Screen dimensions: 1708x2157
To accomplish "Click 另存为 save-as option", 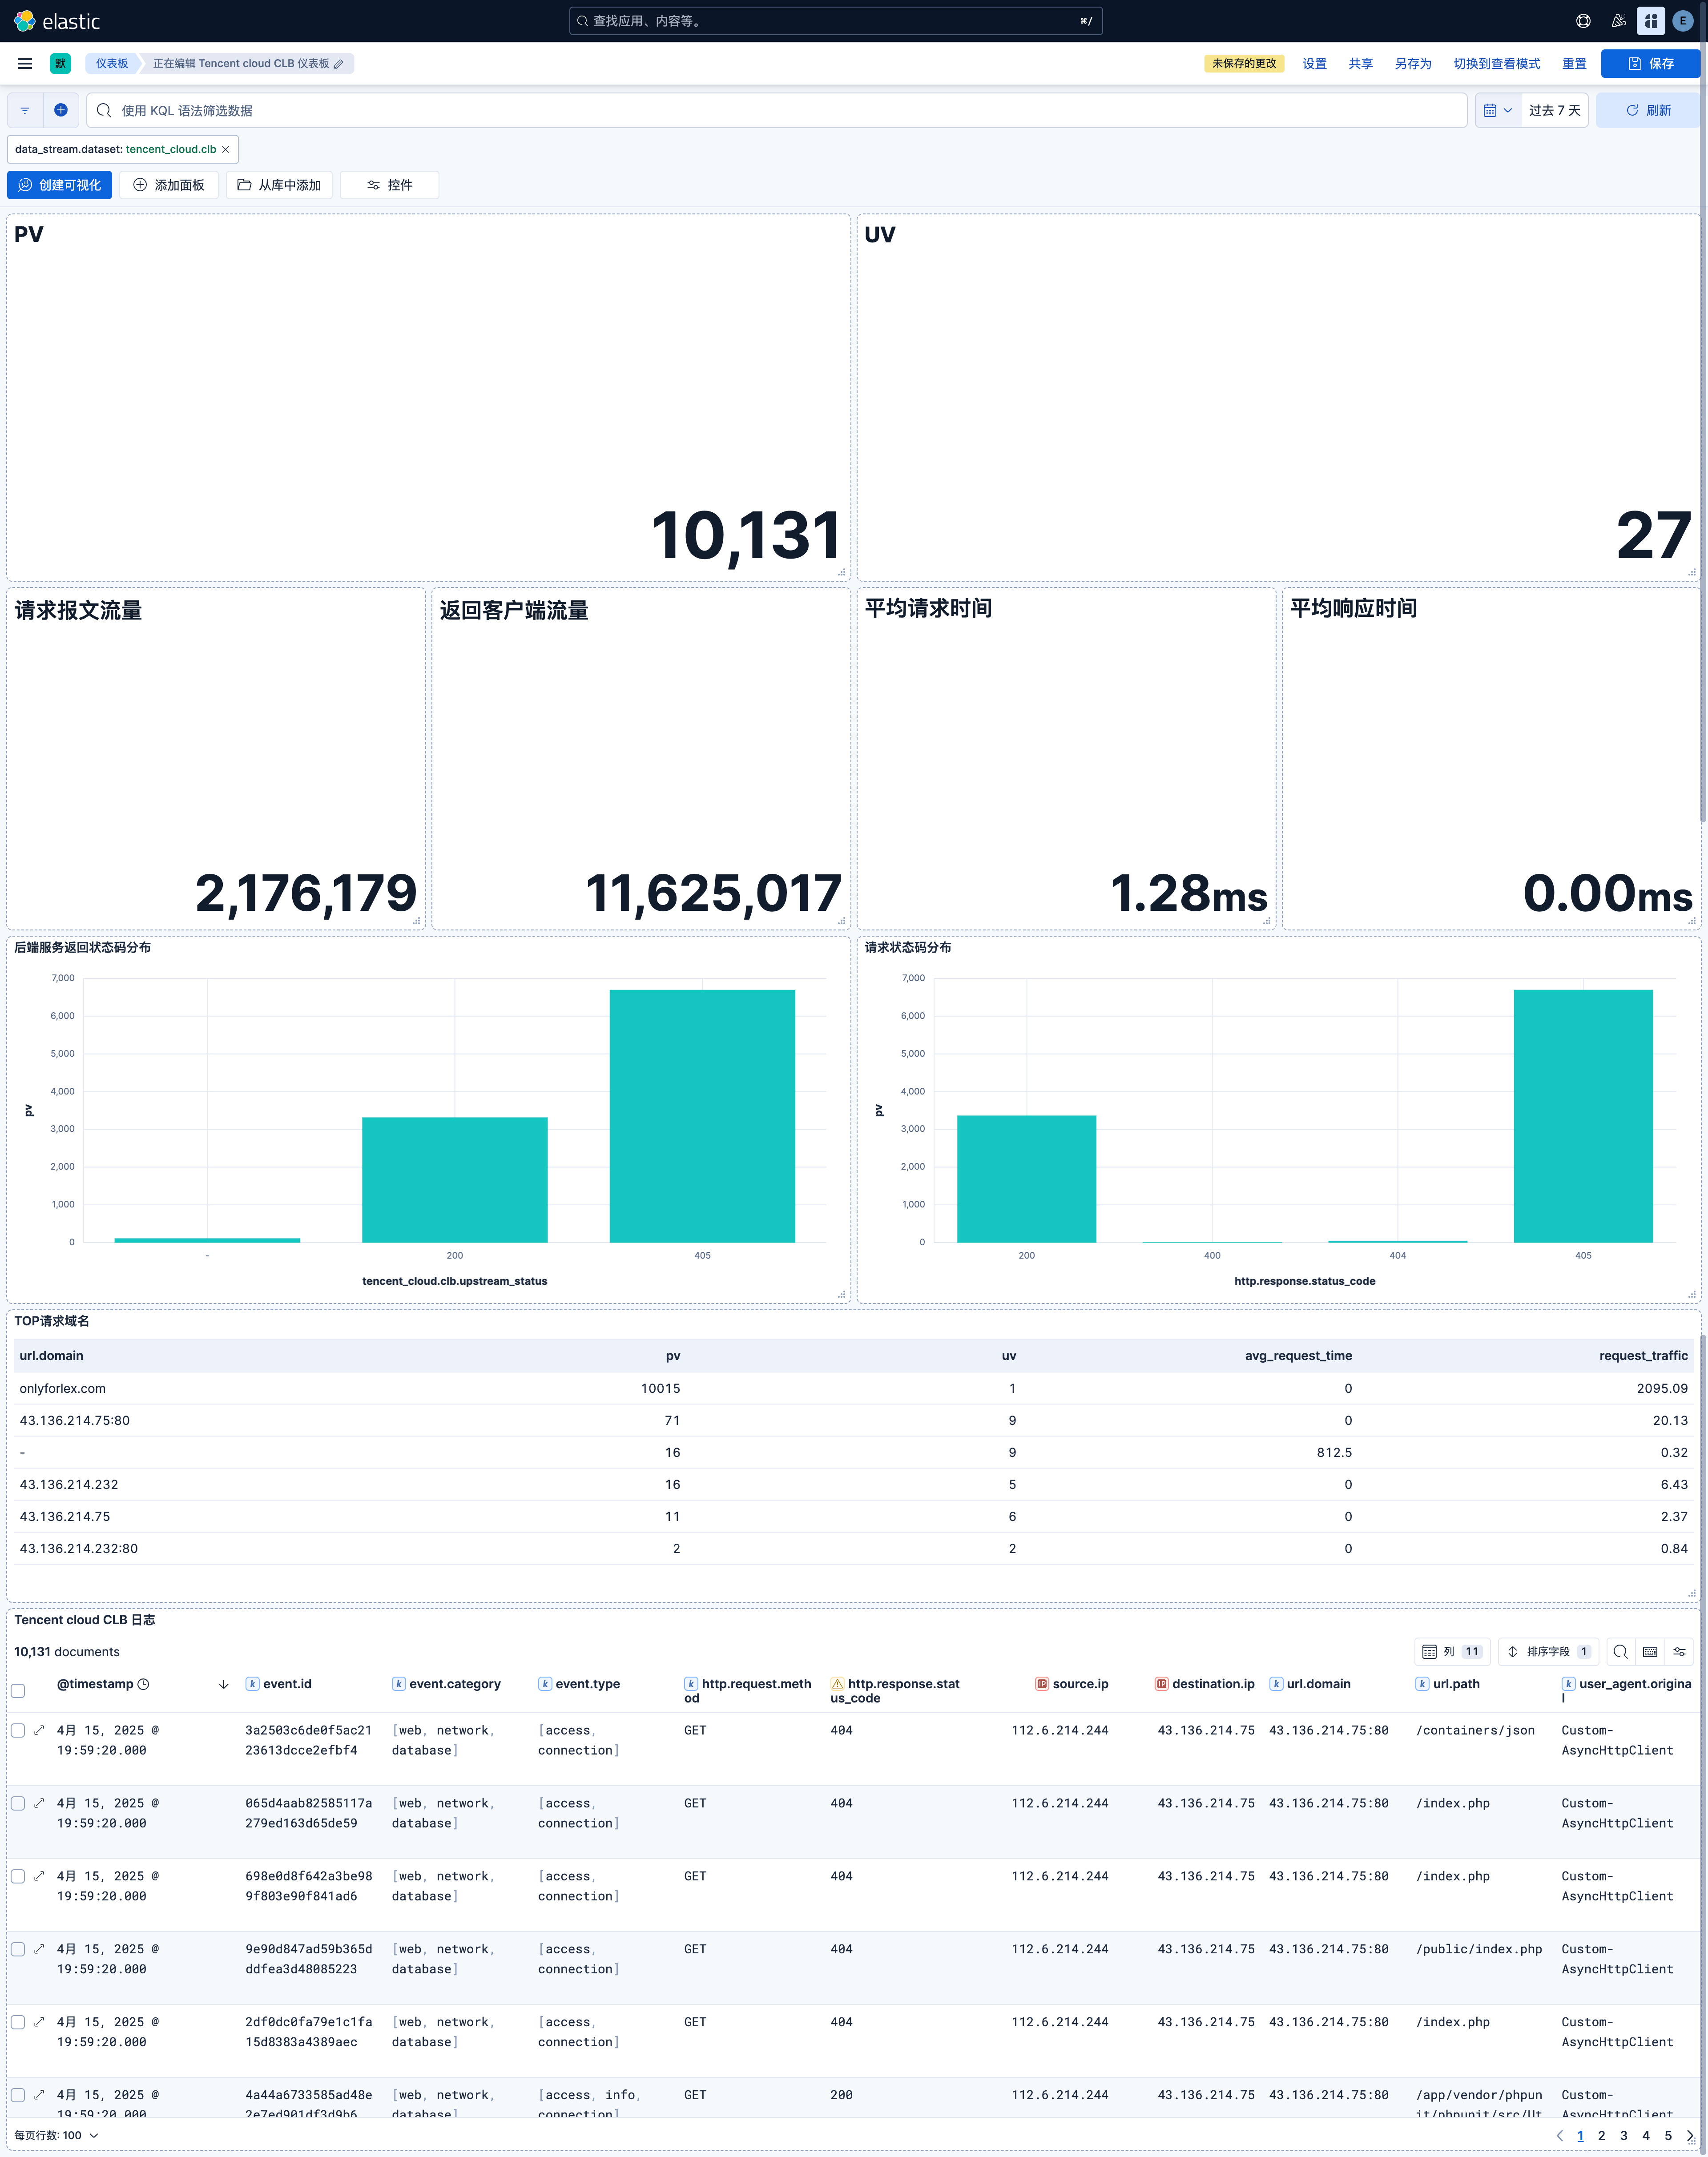I will [1413, 64].
